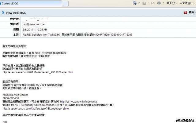Image resolution: width=196 pixels, height=123 pixels.
Task: Select the Context of Mail tab
Action: point(31,3)
